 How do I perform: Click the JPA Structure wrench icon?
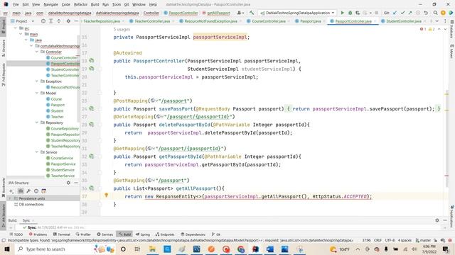pyautogui.click(x=28, y=191)
